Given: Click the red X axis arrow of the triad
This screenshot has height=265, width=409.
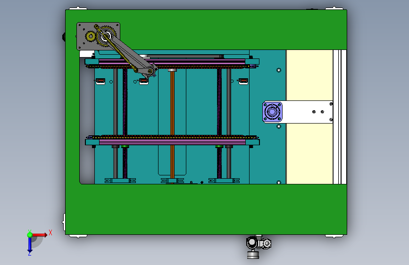Looking at the screenshot, I should [x=40, y=235].
